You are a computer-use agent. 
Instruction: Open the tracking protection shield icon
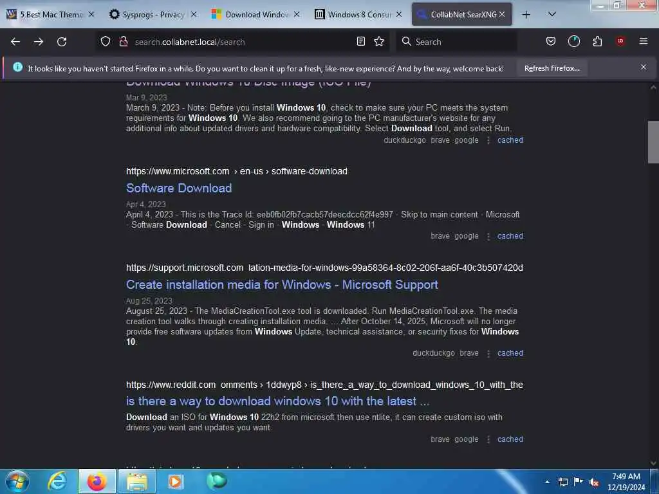pyautogui.click(x=106, y=41)
